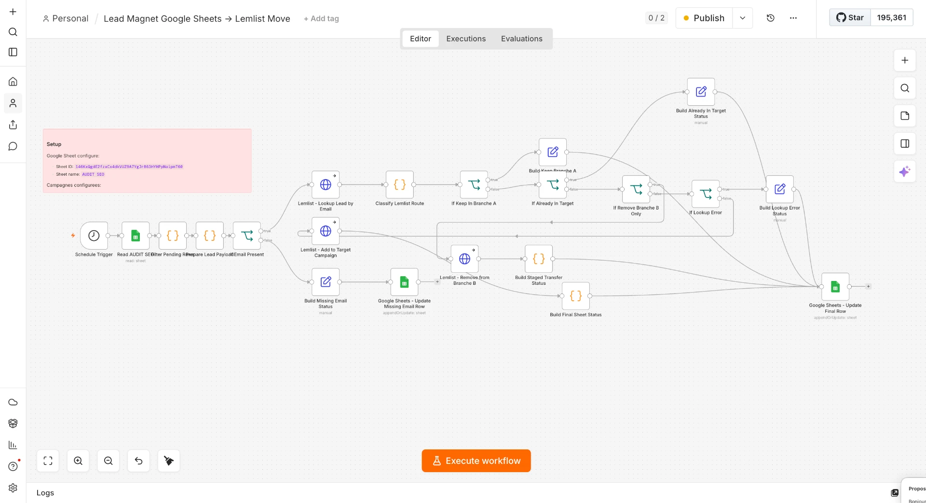Open the canvas node search button
926x503 pixels.
pyautogui.click(x=905, y=88)
